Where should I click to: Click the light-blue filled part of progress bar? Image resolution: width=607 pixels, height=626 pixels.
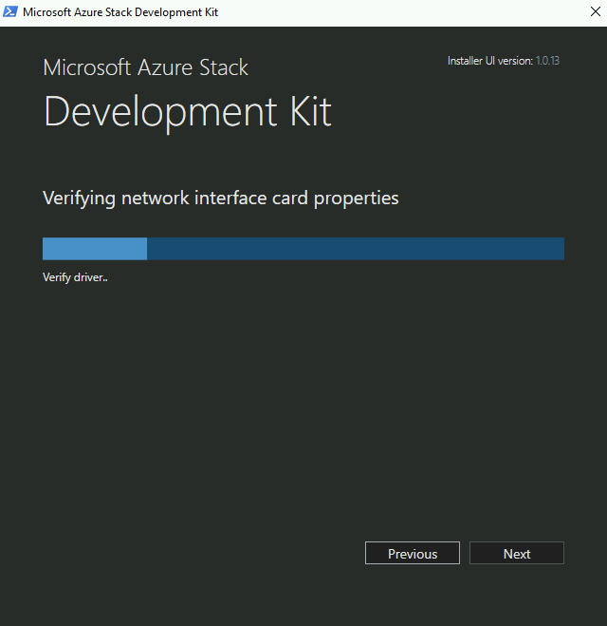pos(95,249)
